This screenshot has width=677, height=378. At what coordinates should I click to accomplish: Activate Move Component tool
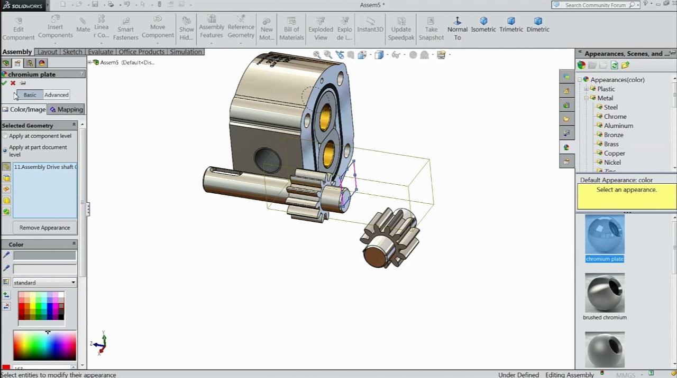pyautogui.click(x=158, y=27)
